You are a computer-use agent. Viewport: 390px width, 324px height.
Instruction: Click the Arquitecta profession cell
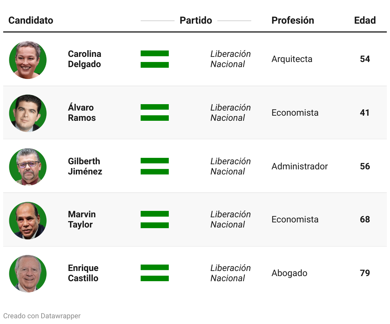point(292,59)
